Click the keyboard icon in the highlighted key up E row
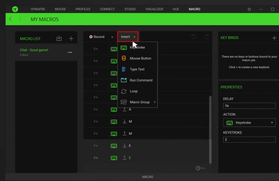 [x=114, y=158]
